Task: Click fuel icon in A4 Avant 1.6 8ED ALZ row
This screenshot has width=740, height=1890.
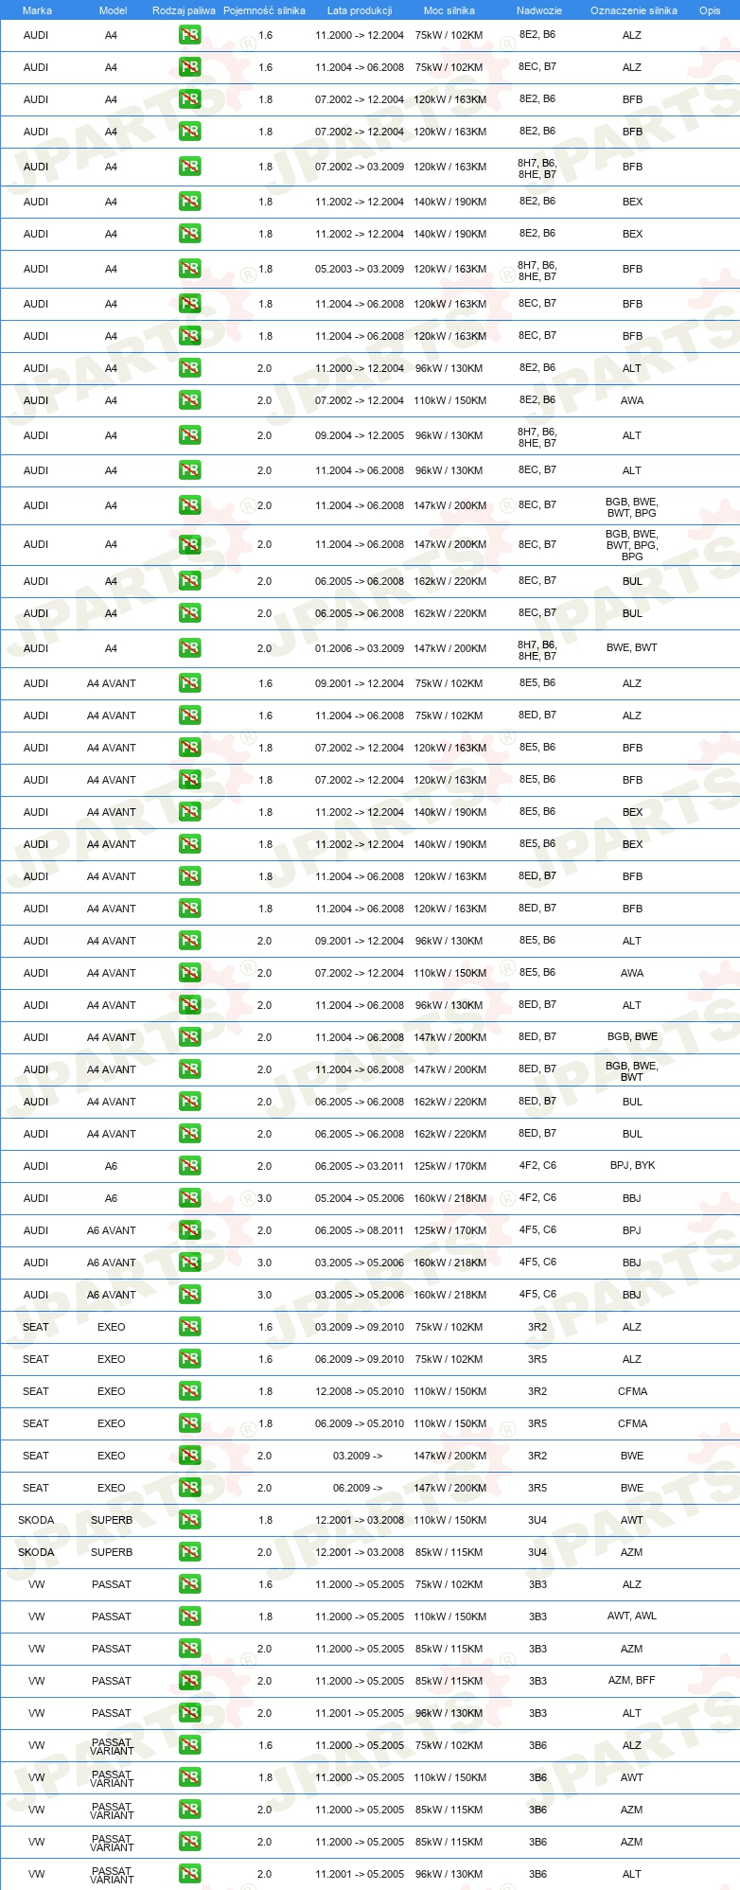Action: click(189, 715)
